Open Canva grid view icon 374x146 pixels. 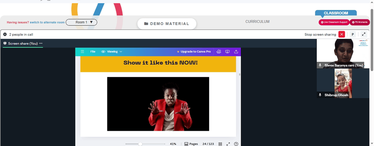(x=220, y=144)
